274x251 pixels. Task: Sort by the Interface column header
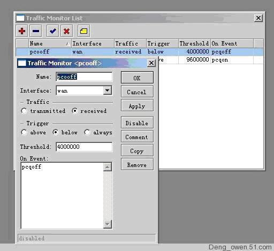pos(93,43)
